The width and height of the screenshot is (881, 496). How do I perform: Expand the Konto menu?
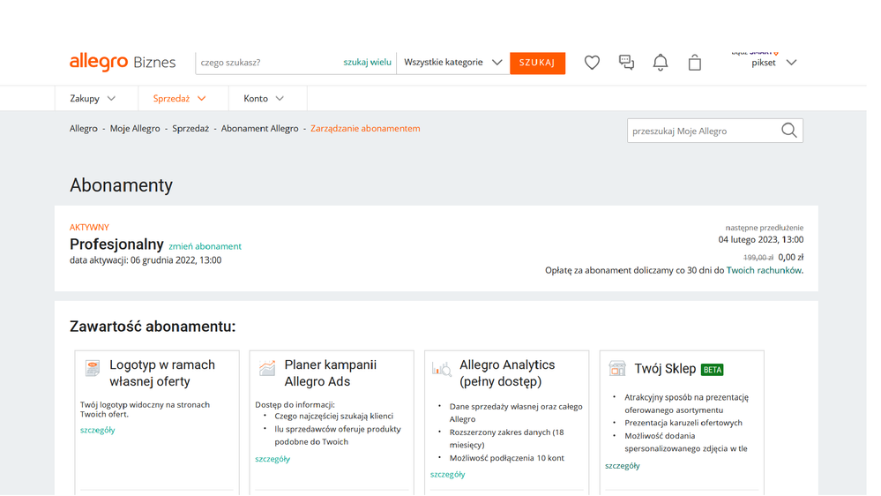264,99
